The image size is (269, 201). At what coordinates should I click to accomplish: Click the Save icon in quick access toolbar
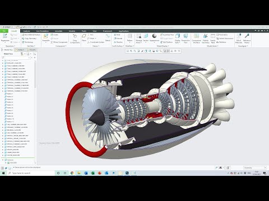21,27
